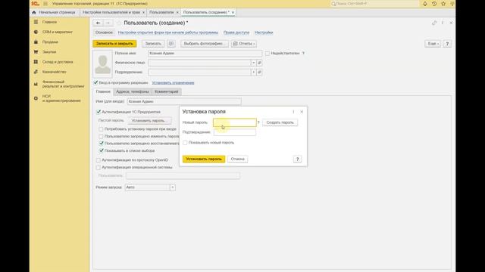Click the back arrow navigation button
The image size is (485, 272).
coord(98,23)
